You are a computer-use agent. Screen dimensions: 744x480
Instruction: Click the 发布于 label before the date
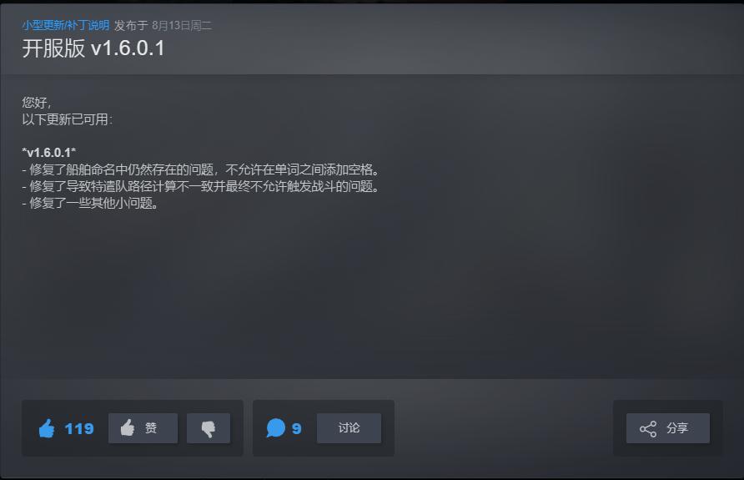tap(131, 25)
